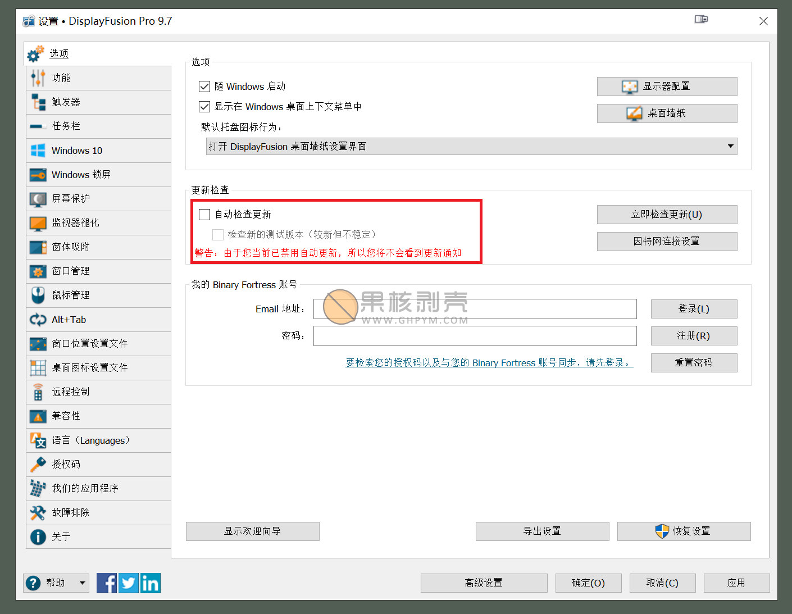Click the Alt+Tab arrows icon
Image resolution: width=792 pixels, height=614 pixels.
[x=38, y=320]
